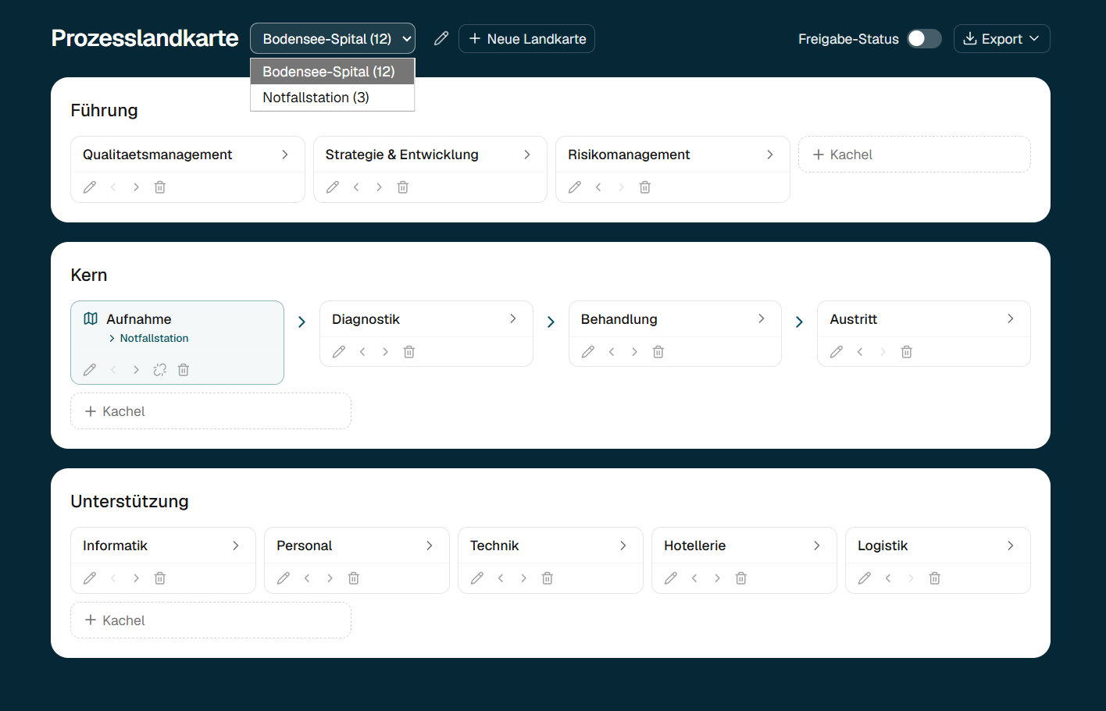Click the pencil icon to rename the current Landkarte

[441, 38]
